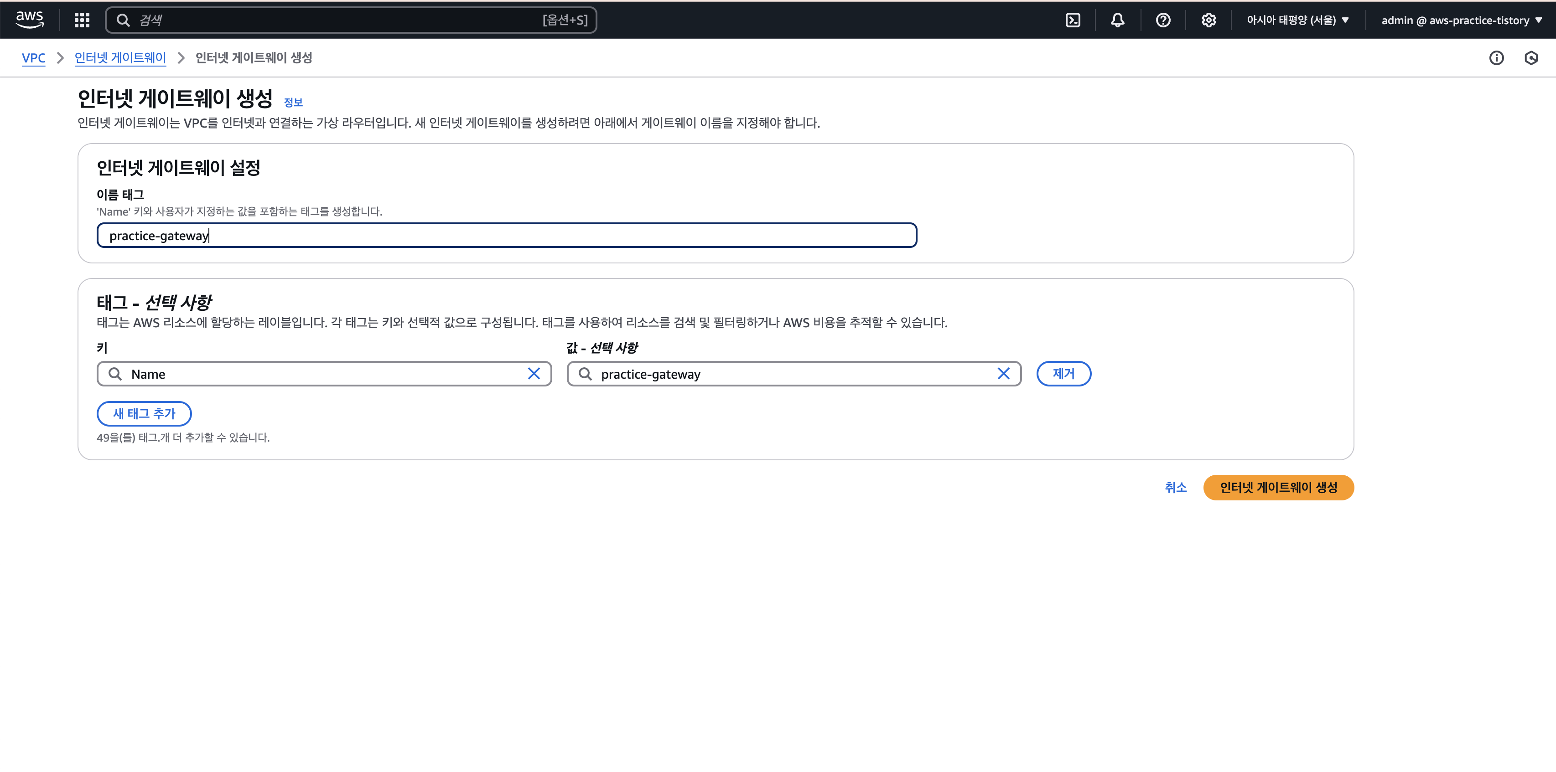Viewport: 1556px width, 772px height.
Task: Click the 취소 cancel link
Action: pos(1176,487)
